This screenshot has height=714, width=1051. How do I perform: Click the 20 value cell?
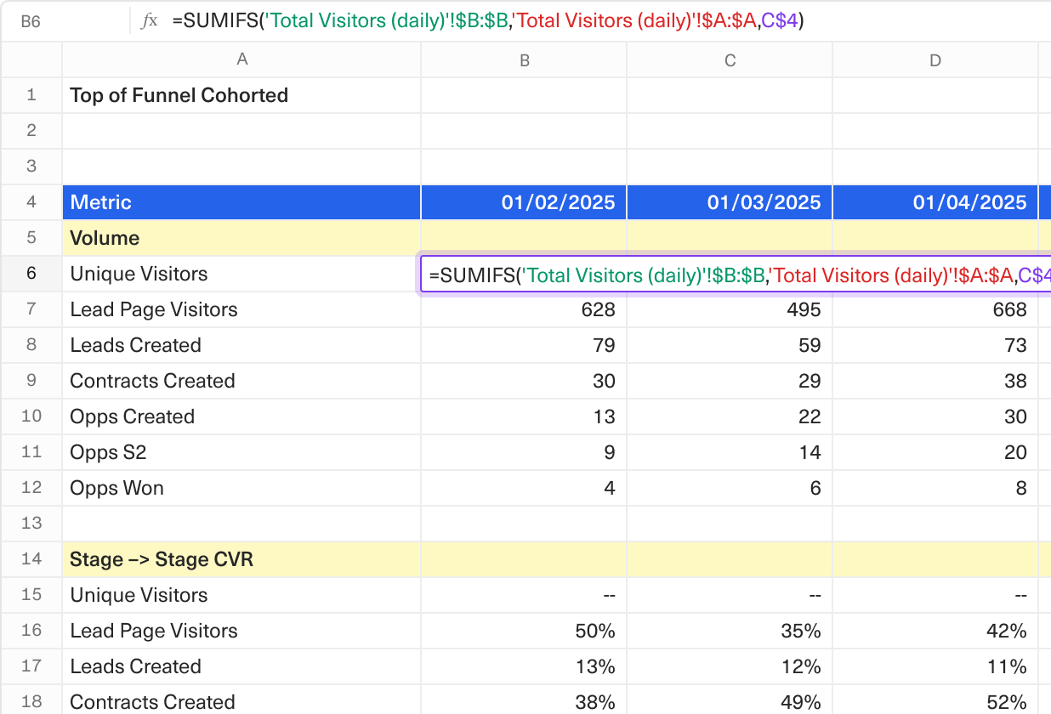click(935, 452)
